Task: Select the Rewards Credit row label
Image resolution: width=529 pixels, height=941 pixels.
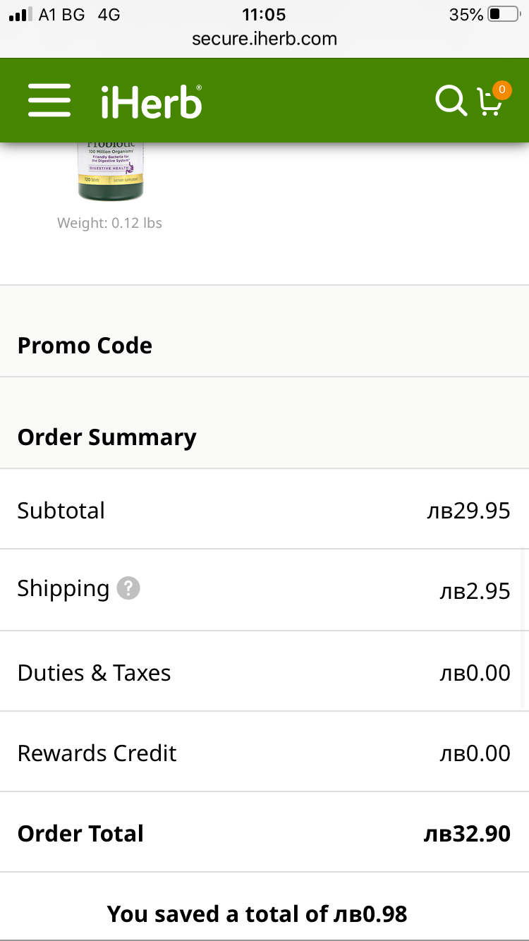Action: click(97, 753)
